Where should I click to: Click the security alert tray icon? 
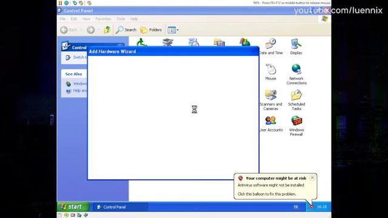point(312,206)
